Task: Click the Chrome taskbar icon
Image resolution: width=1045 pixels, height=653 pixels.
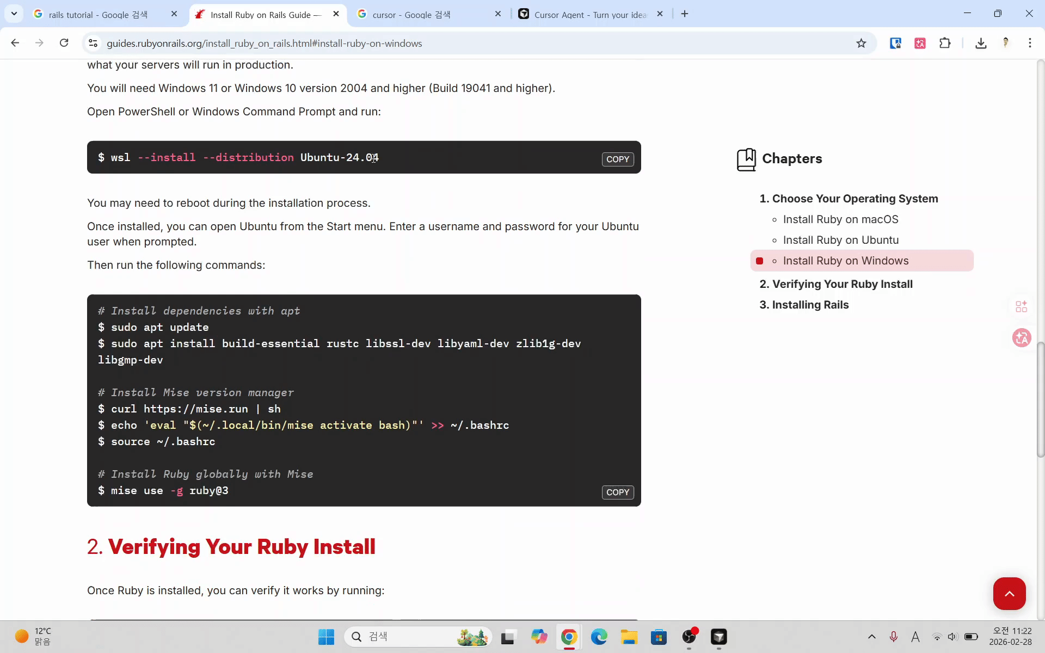Action: (x=569, y=637)
